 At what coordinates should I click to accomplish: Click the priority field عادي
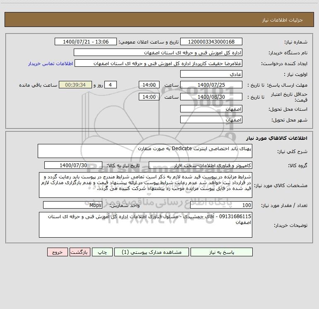click(x=211, y=74)
